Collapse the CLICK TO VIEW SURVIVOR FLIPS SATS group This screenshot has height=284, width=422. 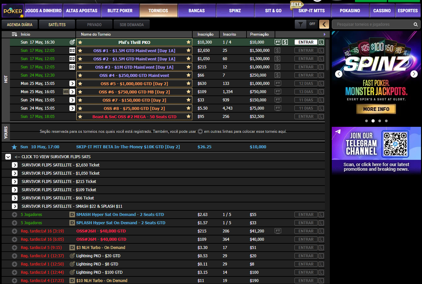pos(8,157)
